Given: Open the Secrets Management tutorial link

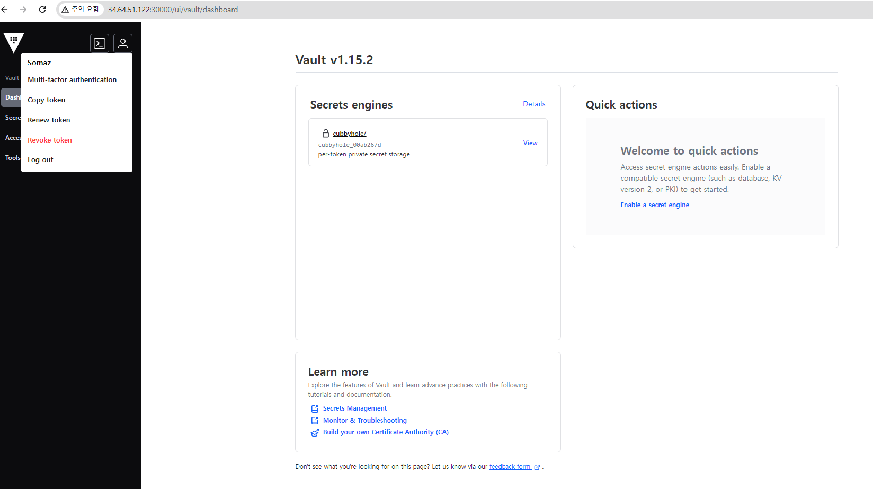Looking at the screenshot, I should [355, 408].
